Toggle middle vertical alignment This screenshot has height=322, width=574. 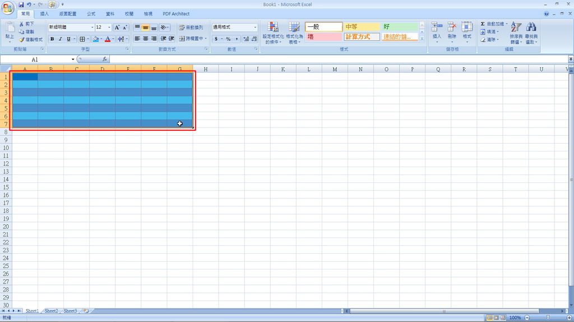pyautogui.click(x=145, y=27)
